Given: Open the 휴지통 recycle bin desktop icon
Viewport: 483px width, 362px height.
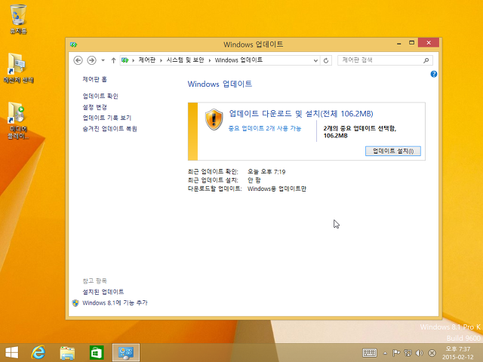Looking at the screenshot, I should click(18, 19).
